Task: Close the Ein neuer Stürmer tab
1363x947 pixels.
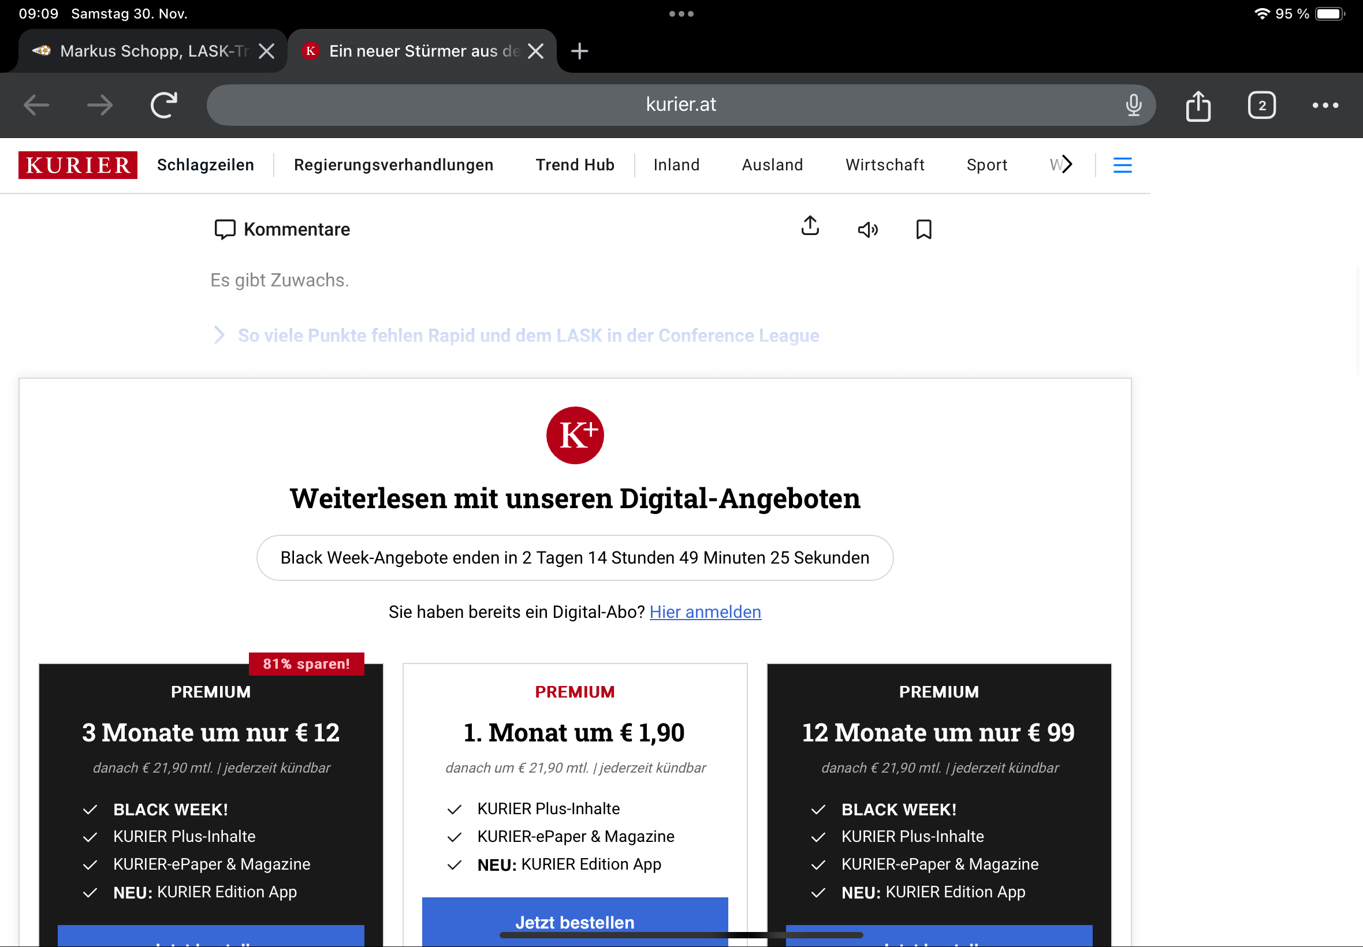Action: (536, 51)
